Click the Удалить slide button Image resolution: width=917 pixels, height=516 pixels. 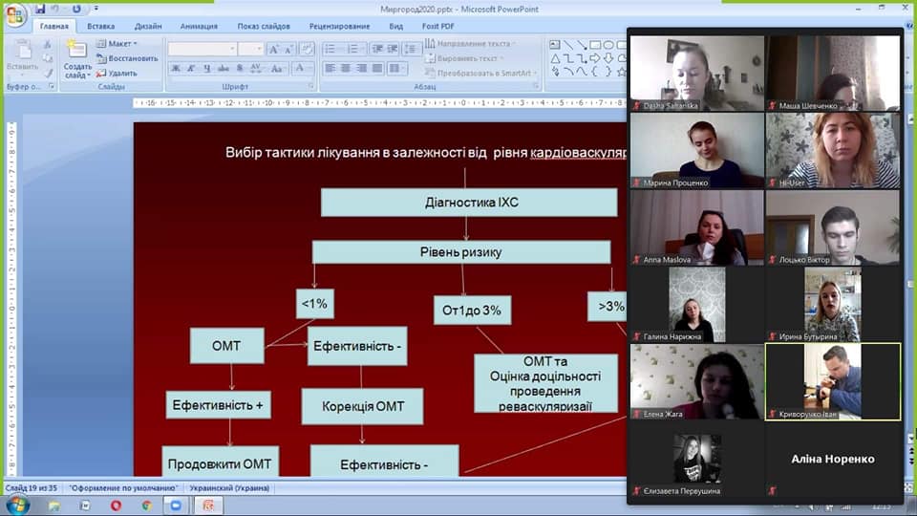click(117, 73)
